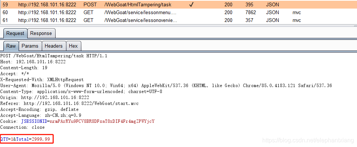Click the Content-Type header line
The image size is (357, 147).
coord(81,92)
